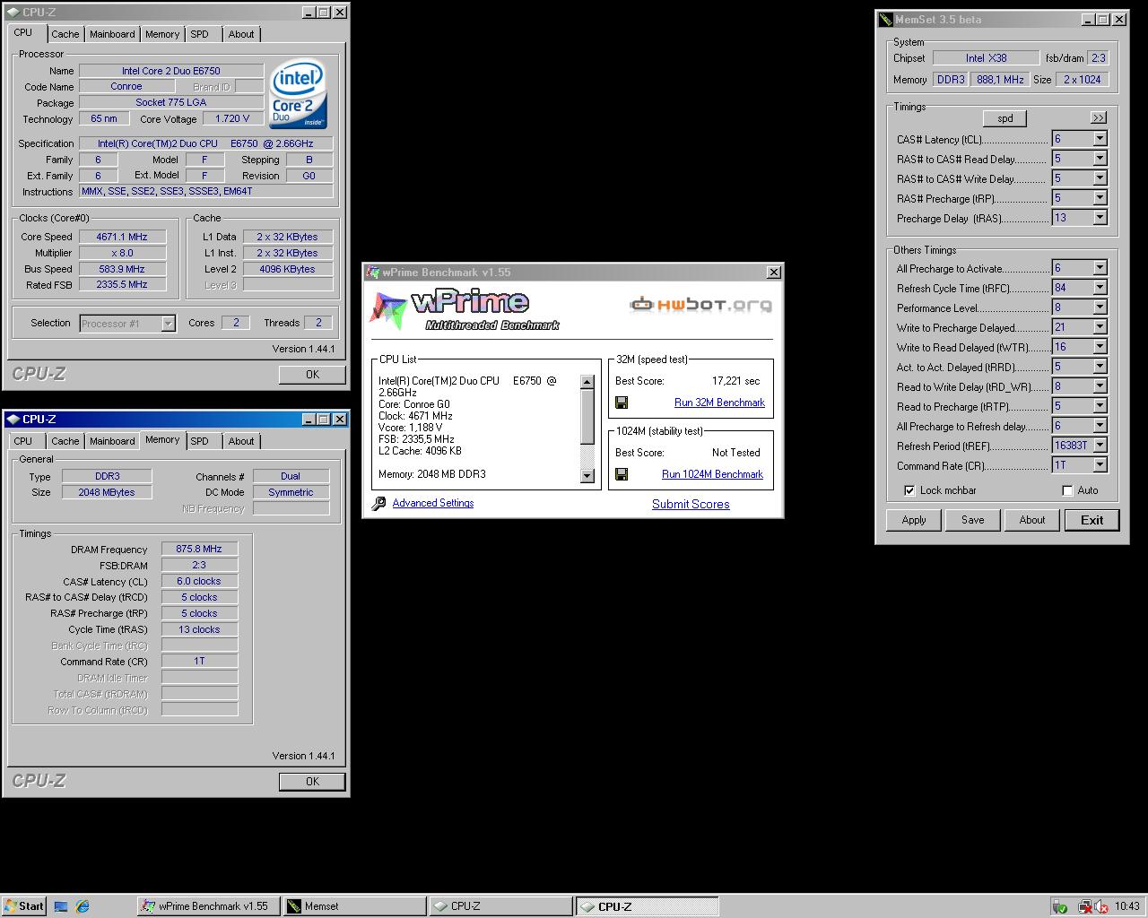Open the Mainboard tab in top CPU-Z window
The height and width of the screenshot is (918, 1148).
[112, 34]
